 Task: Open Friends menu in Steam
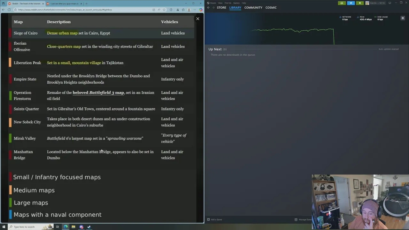point(228,3)
